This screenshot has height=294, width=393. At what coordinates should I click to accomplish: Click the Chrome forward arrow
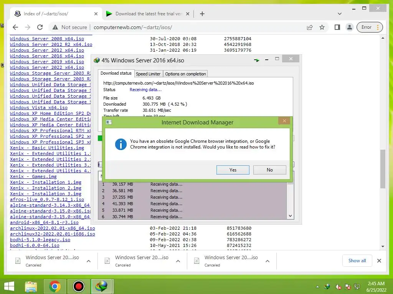coord(28,27)
